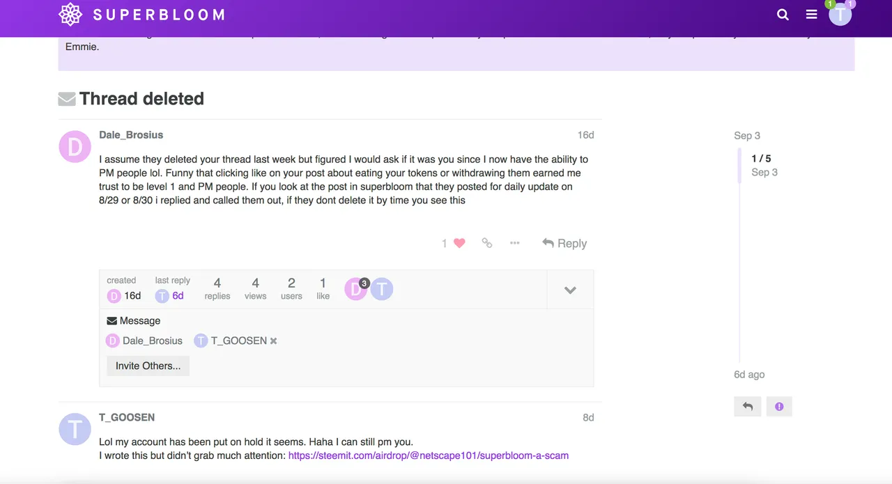Open the search magnifier icon
Screen dimensions: 892x484
click(783, 15)
